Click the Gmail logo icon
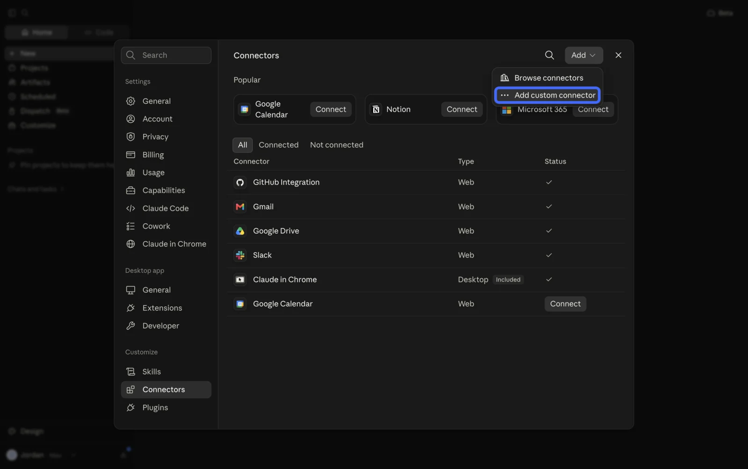 point(240,207)
